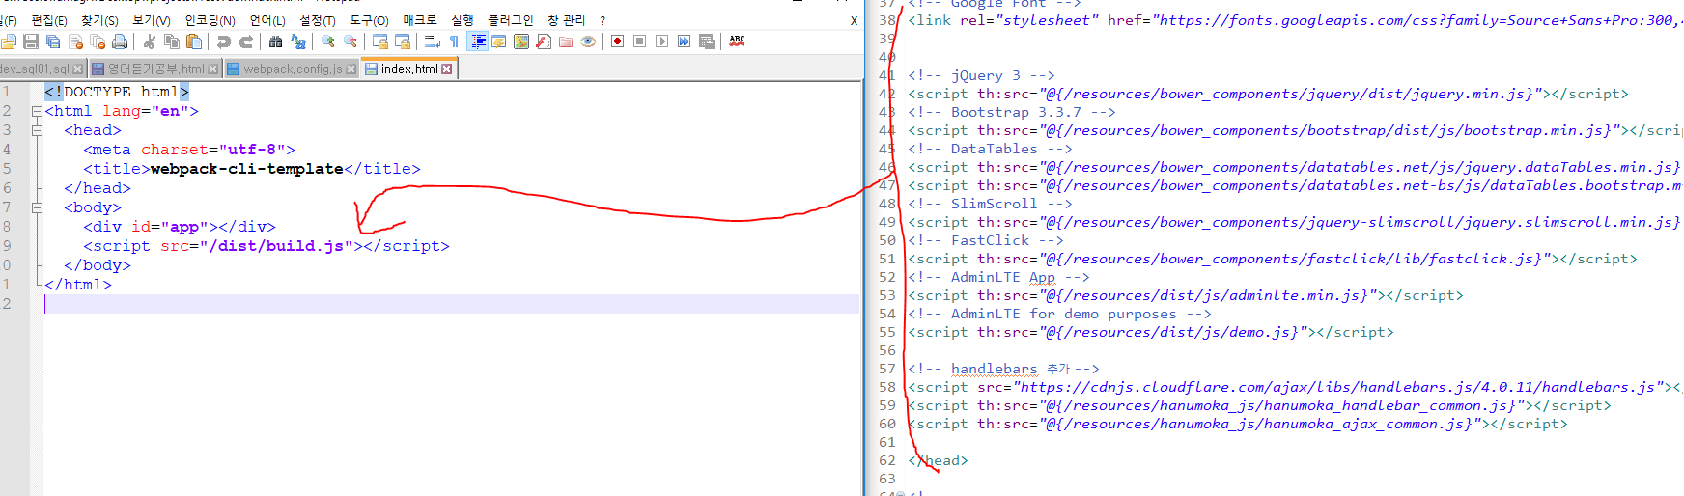Image resolution: width=1684 pixels, height=496 pixels.
Task: Click the Play macro icon
Action: (x=661, y=41)
